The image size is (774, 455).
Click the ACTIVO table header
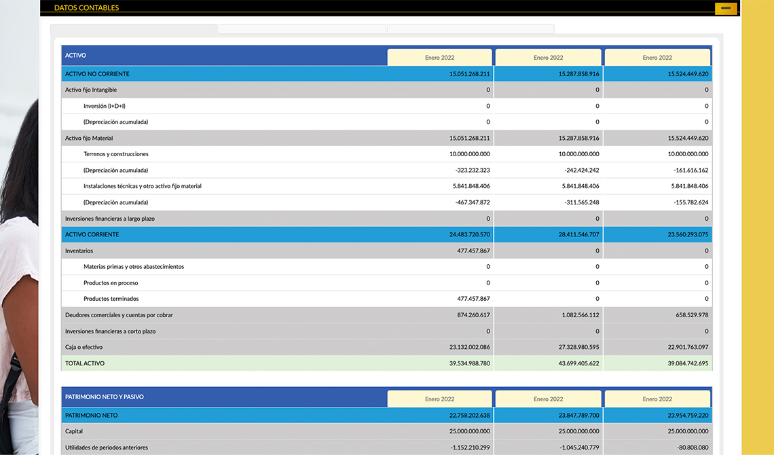(x=75, y=55)
